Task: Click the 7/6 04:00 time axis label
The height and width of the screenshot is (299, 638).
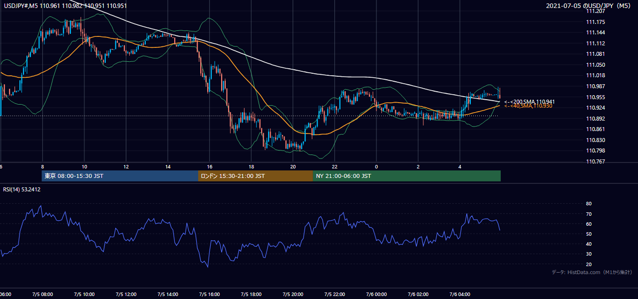Action: 460,295
